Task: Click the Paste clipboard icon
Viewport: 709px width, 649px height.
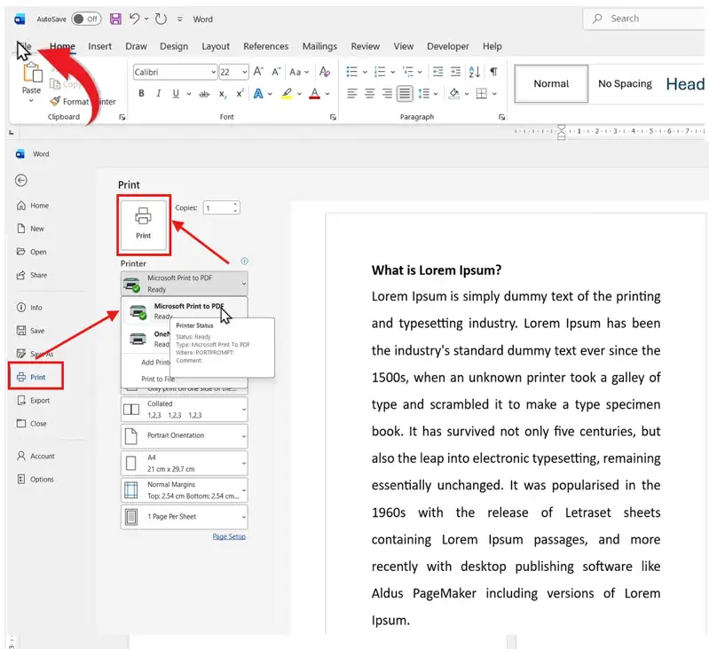Action: tap(33, 73)
